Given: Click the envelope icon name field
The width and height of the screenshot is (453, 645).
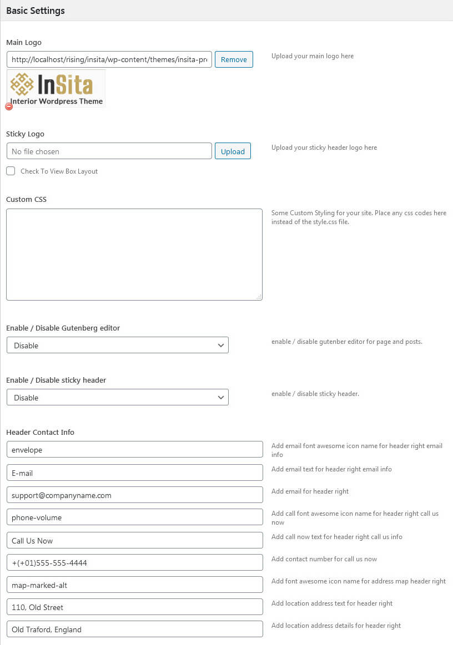Looking at the screenshot, I should pyautogui.click(x=134, y=450).
